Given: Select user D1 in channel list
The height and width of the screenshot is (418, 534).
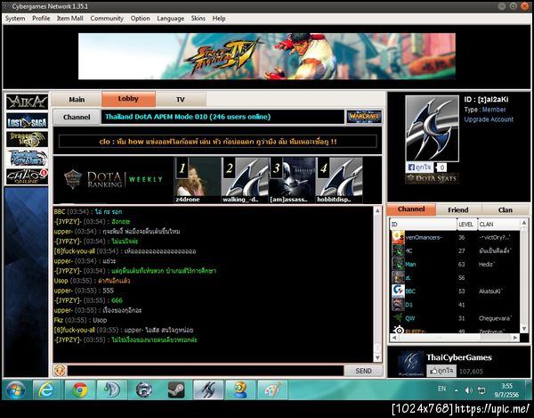Looking at the screenshot, I should pos(455,305).
